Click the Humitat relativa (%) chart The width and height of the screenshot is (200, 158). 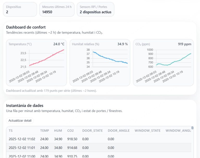(100, 63)
